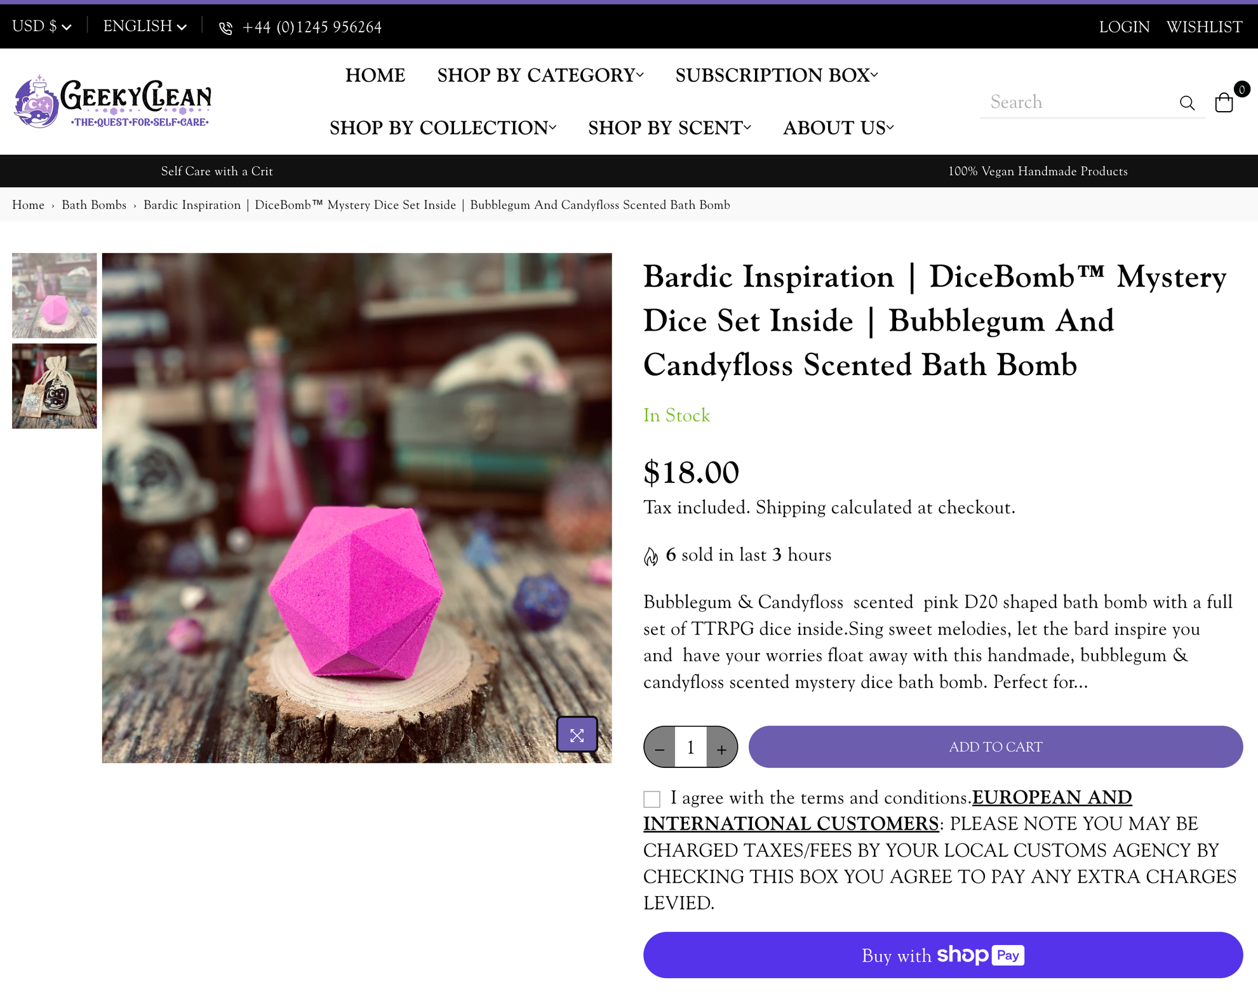Check the terms and conditions checkbox

[652, 798]
